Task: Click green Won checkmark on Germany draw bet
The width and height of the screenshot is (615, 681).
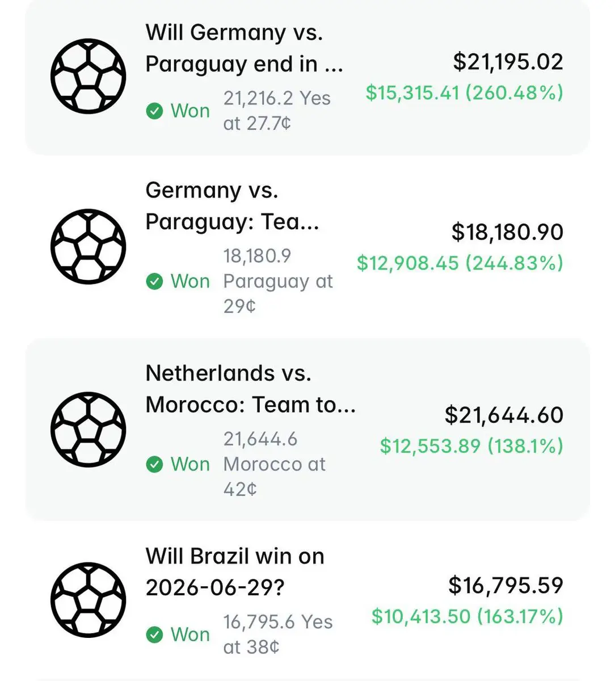Action: point(154,111)
